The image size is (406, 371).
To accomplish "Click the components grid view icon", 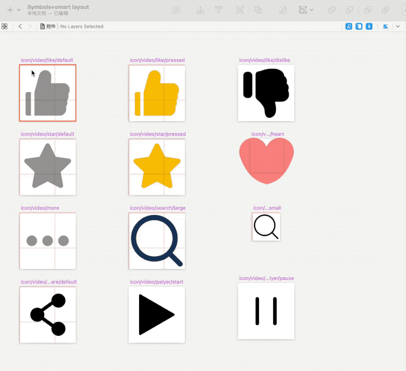I will pyautogui.click(x=4, y=26).
